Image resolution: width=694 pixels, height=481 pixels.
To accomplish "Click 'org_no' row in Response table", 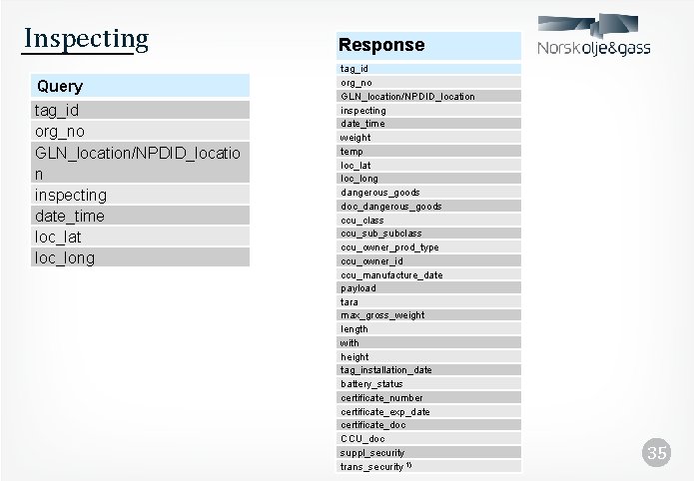I will click(x=428, y=82).
